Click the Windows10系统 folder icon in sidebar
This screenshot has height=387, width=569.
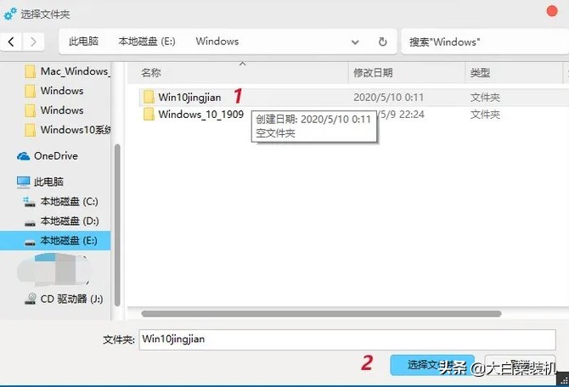(30, 130)
